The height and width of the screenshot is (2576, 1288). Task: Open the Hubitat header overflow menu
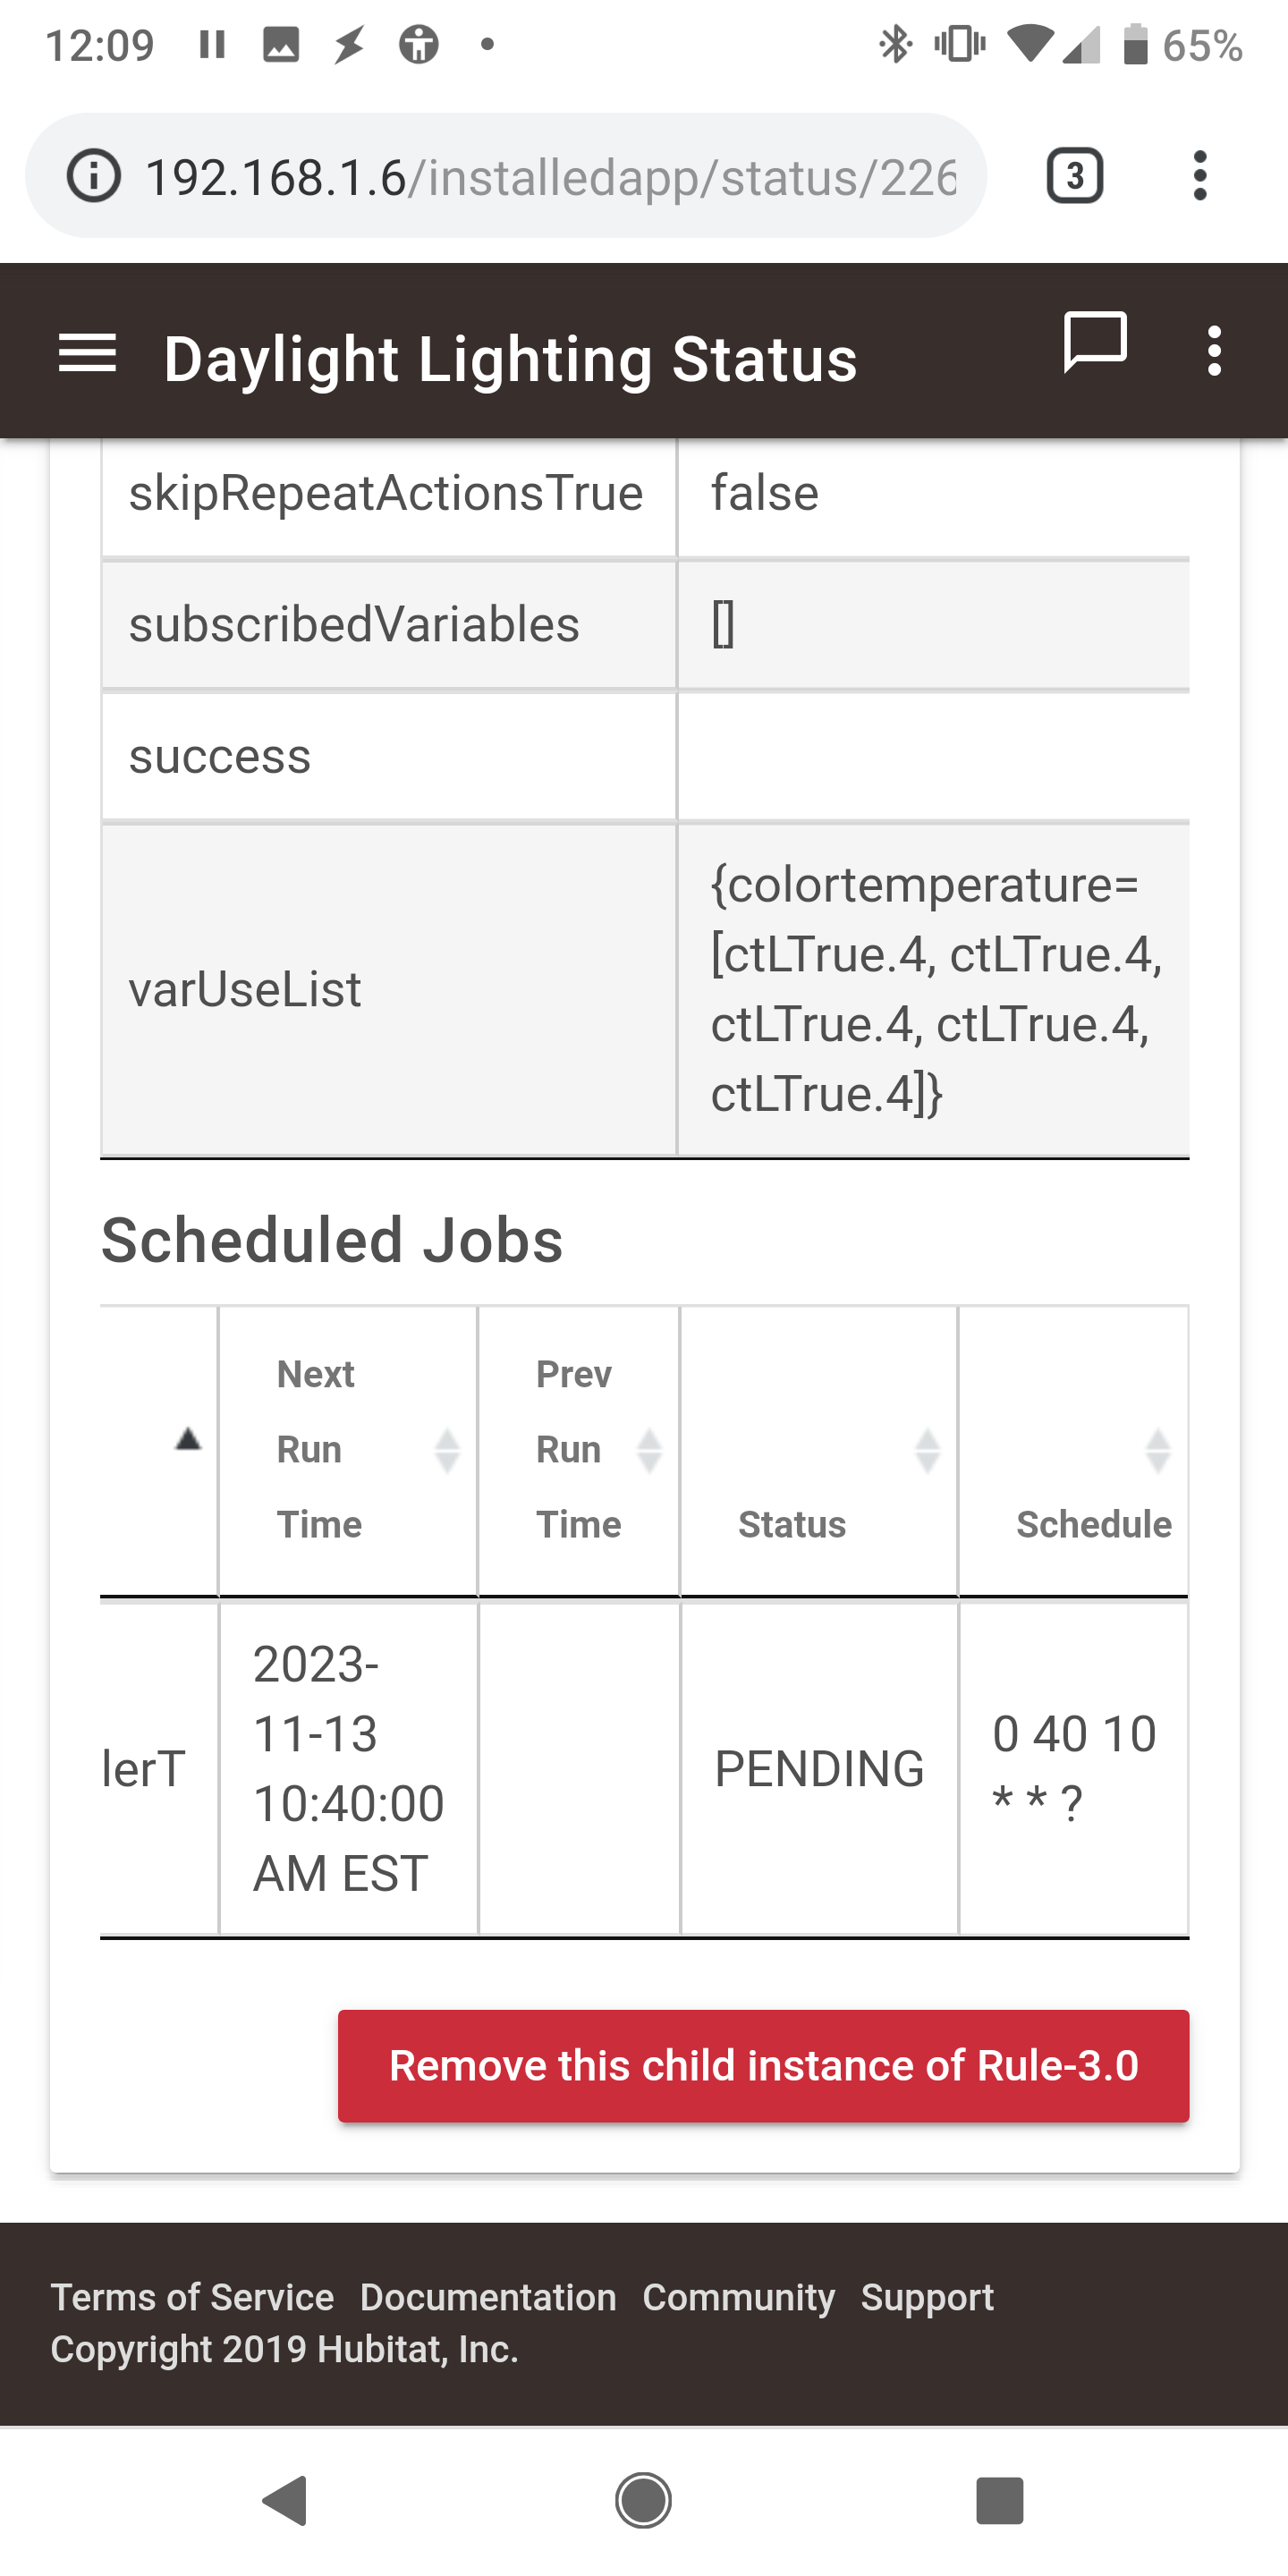(x=1214, y=352)
